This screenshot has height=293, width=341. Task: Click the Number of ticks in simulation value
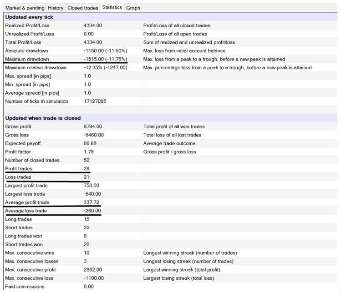[95, 101]
